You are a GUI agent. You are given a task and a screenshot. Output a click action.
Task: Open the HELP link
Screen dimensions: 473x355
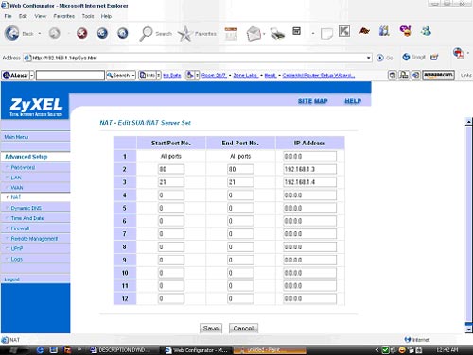(353, 101)
